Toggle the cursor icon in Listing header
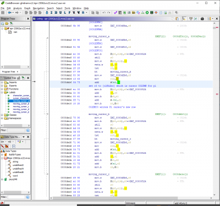 click(x=184, y=19)
